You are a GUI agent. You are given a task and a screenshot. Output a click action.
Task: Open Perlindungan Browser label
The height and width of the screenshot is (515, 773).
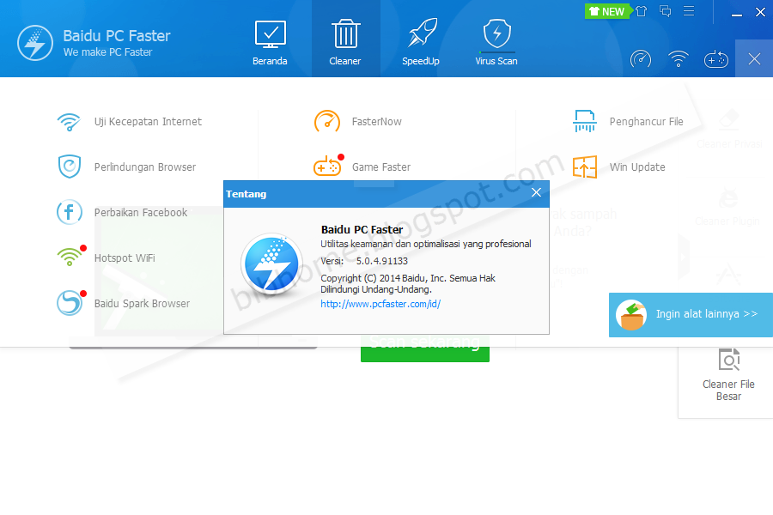click(x=145, y=167)
